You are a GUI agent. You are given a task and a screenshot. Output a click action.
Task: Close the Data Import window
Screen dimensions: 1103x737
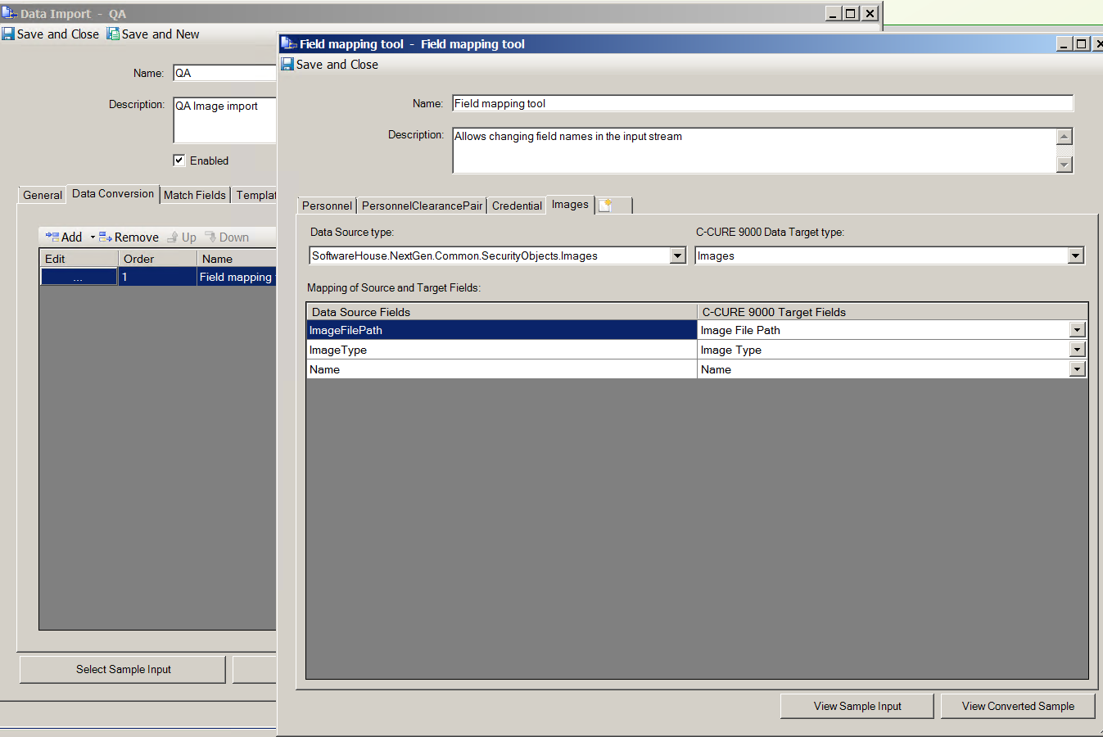tap(870, 13)
